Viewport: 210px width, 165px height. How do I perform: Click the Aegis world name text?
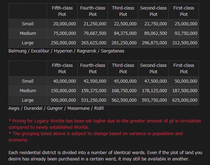[14, 108]
